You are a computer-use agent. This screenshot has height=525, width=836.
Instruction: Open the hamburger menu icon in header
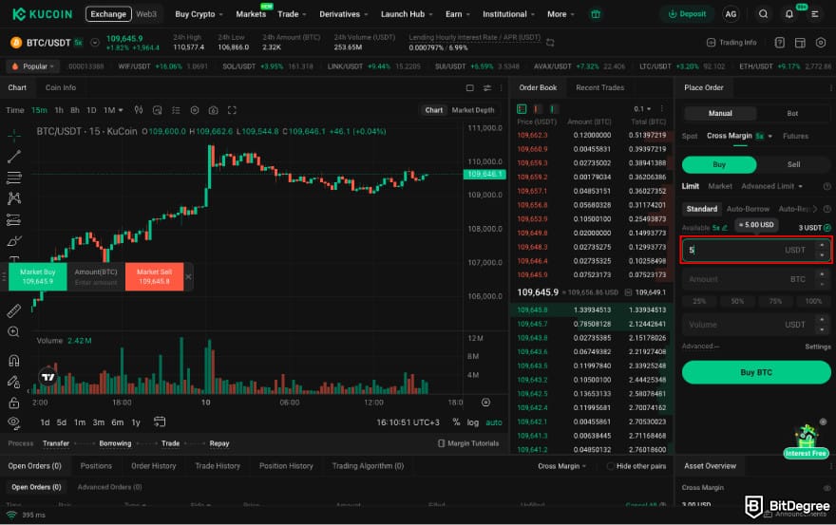coord(815,14)
